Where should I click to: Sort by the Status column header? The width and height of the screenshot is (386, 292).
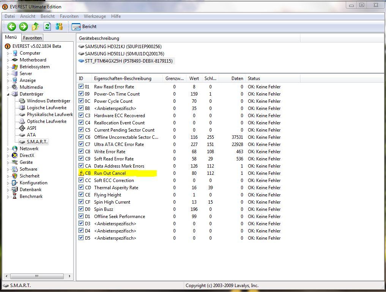click(x=273, y=78)
